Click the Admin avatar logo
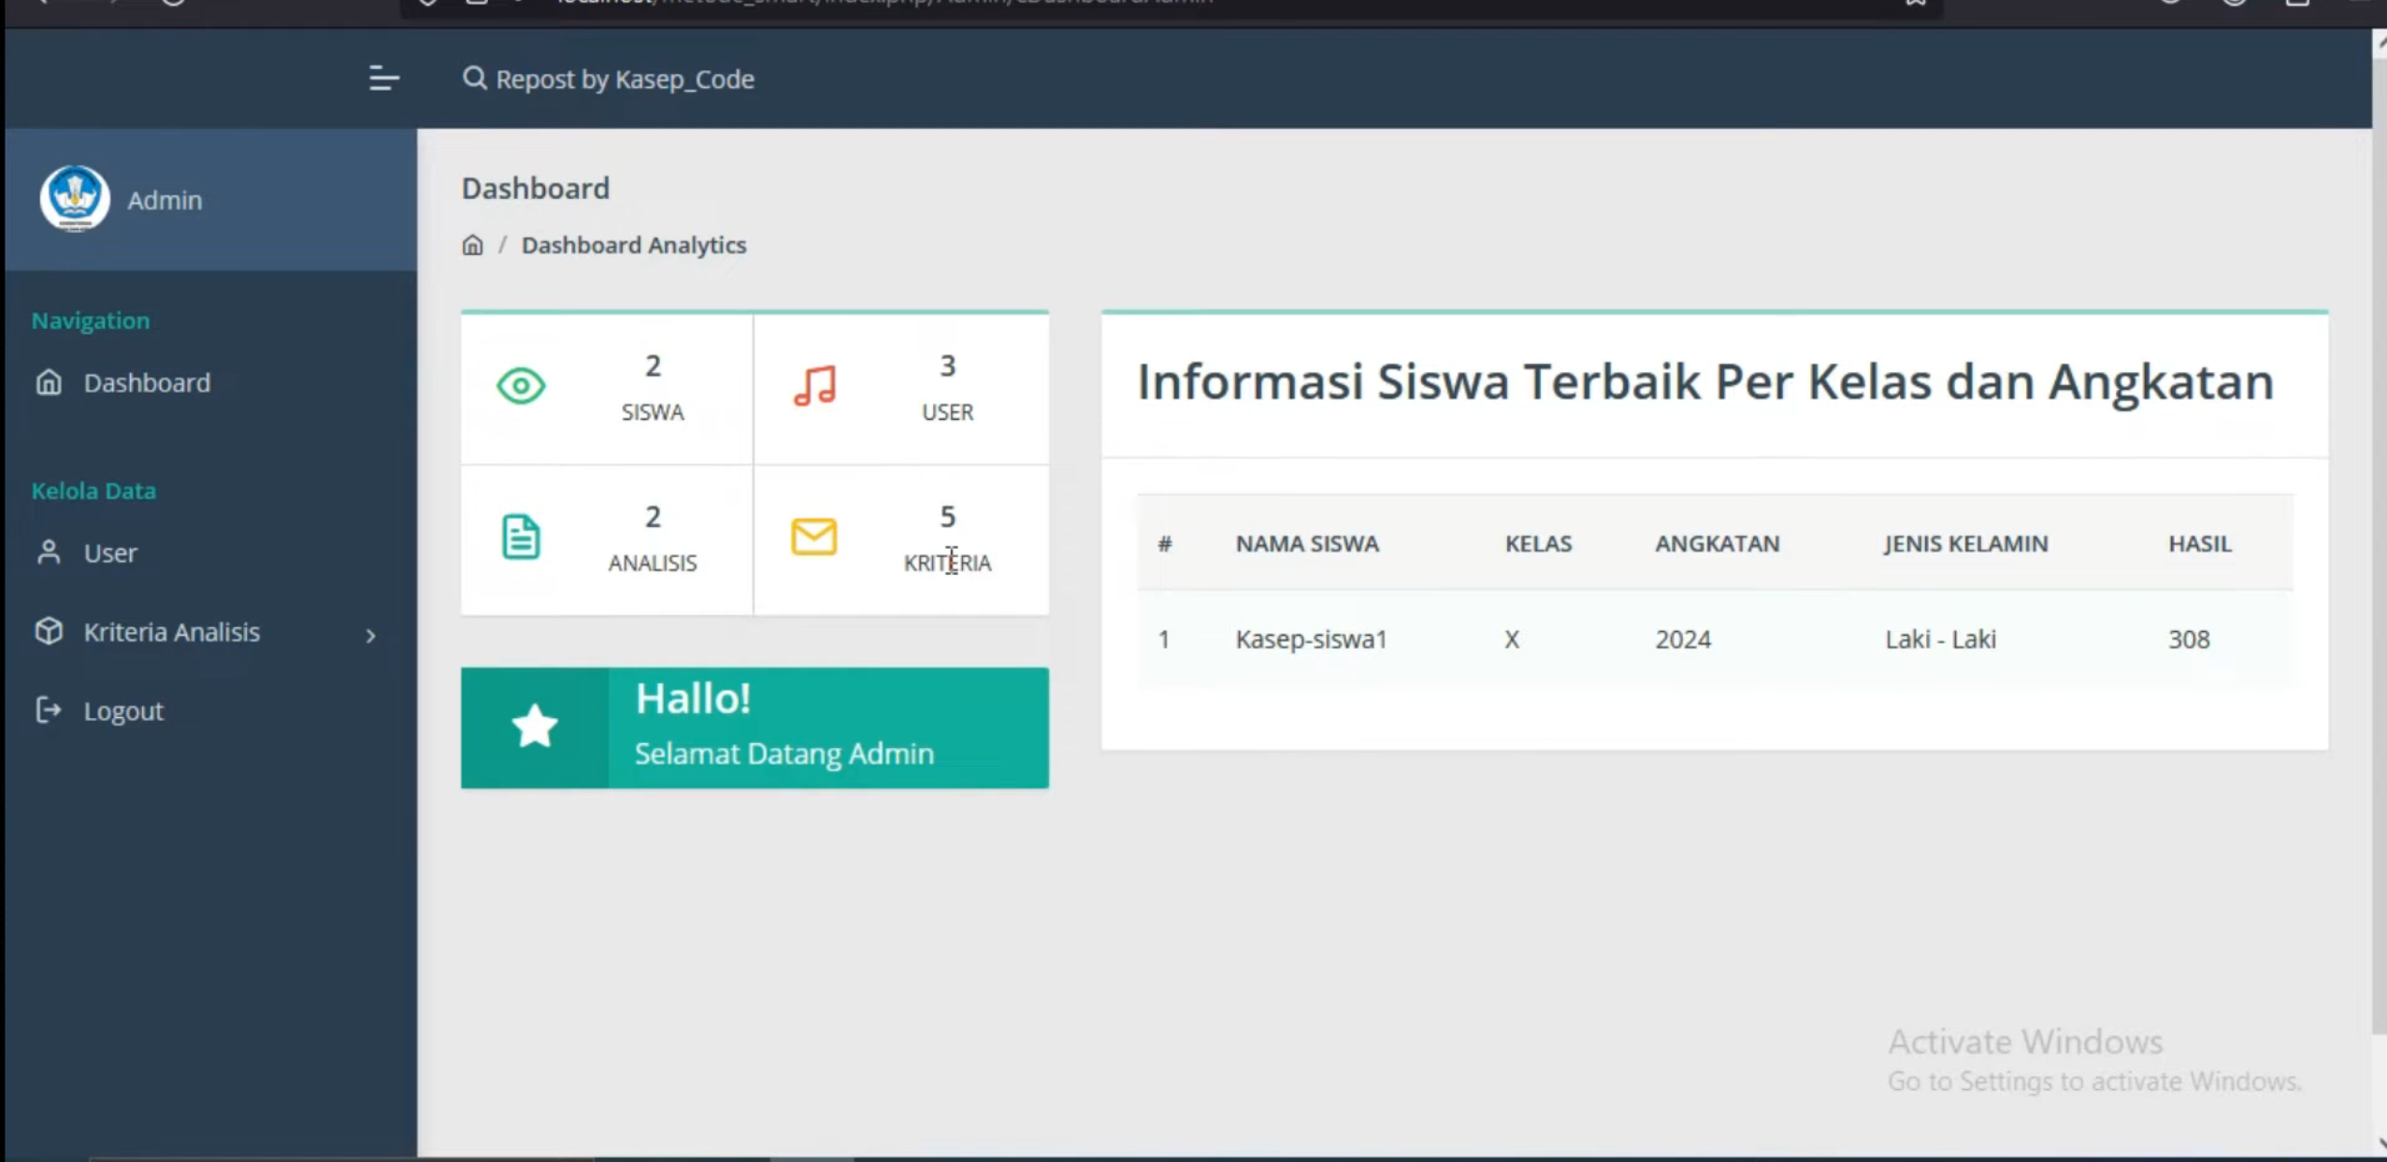The height and width of the screenshot is (1162, 2387). tap(75, 199)
